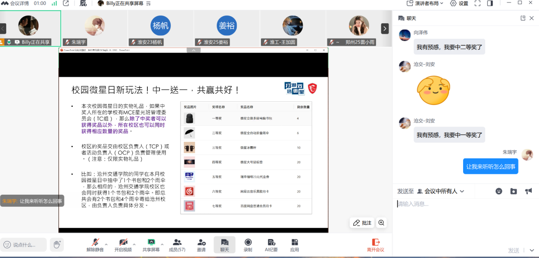The image size is (539, 258).
Task: Open 会议详情 meeting details
Action: click(x=16, y=3)
